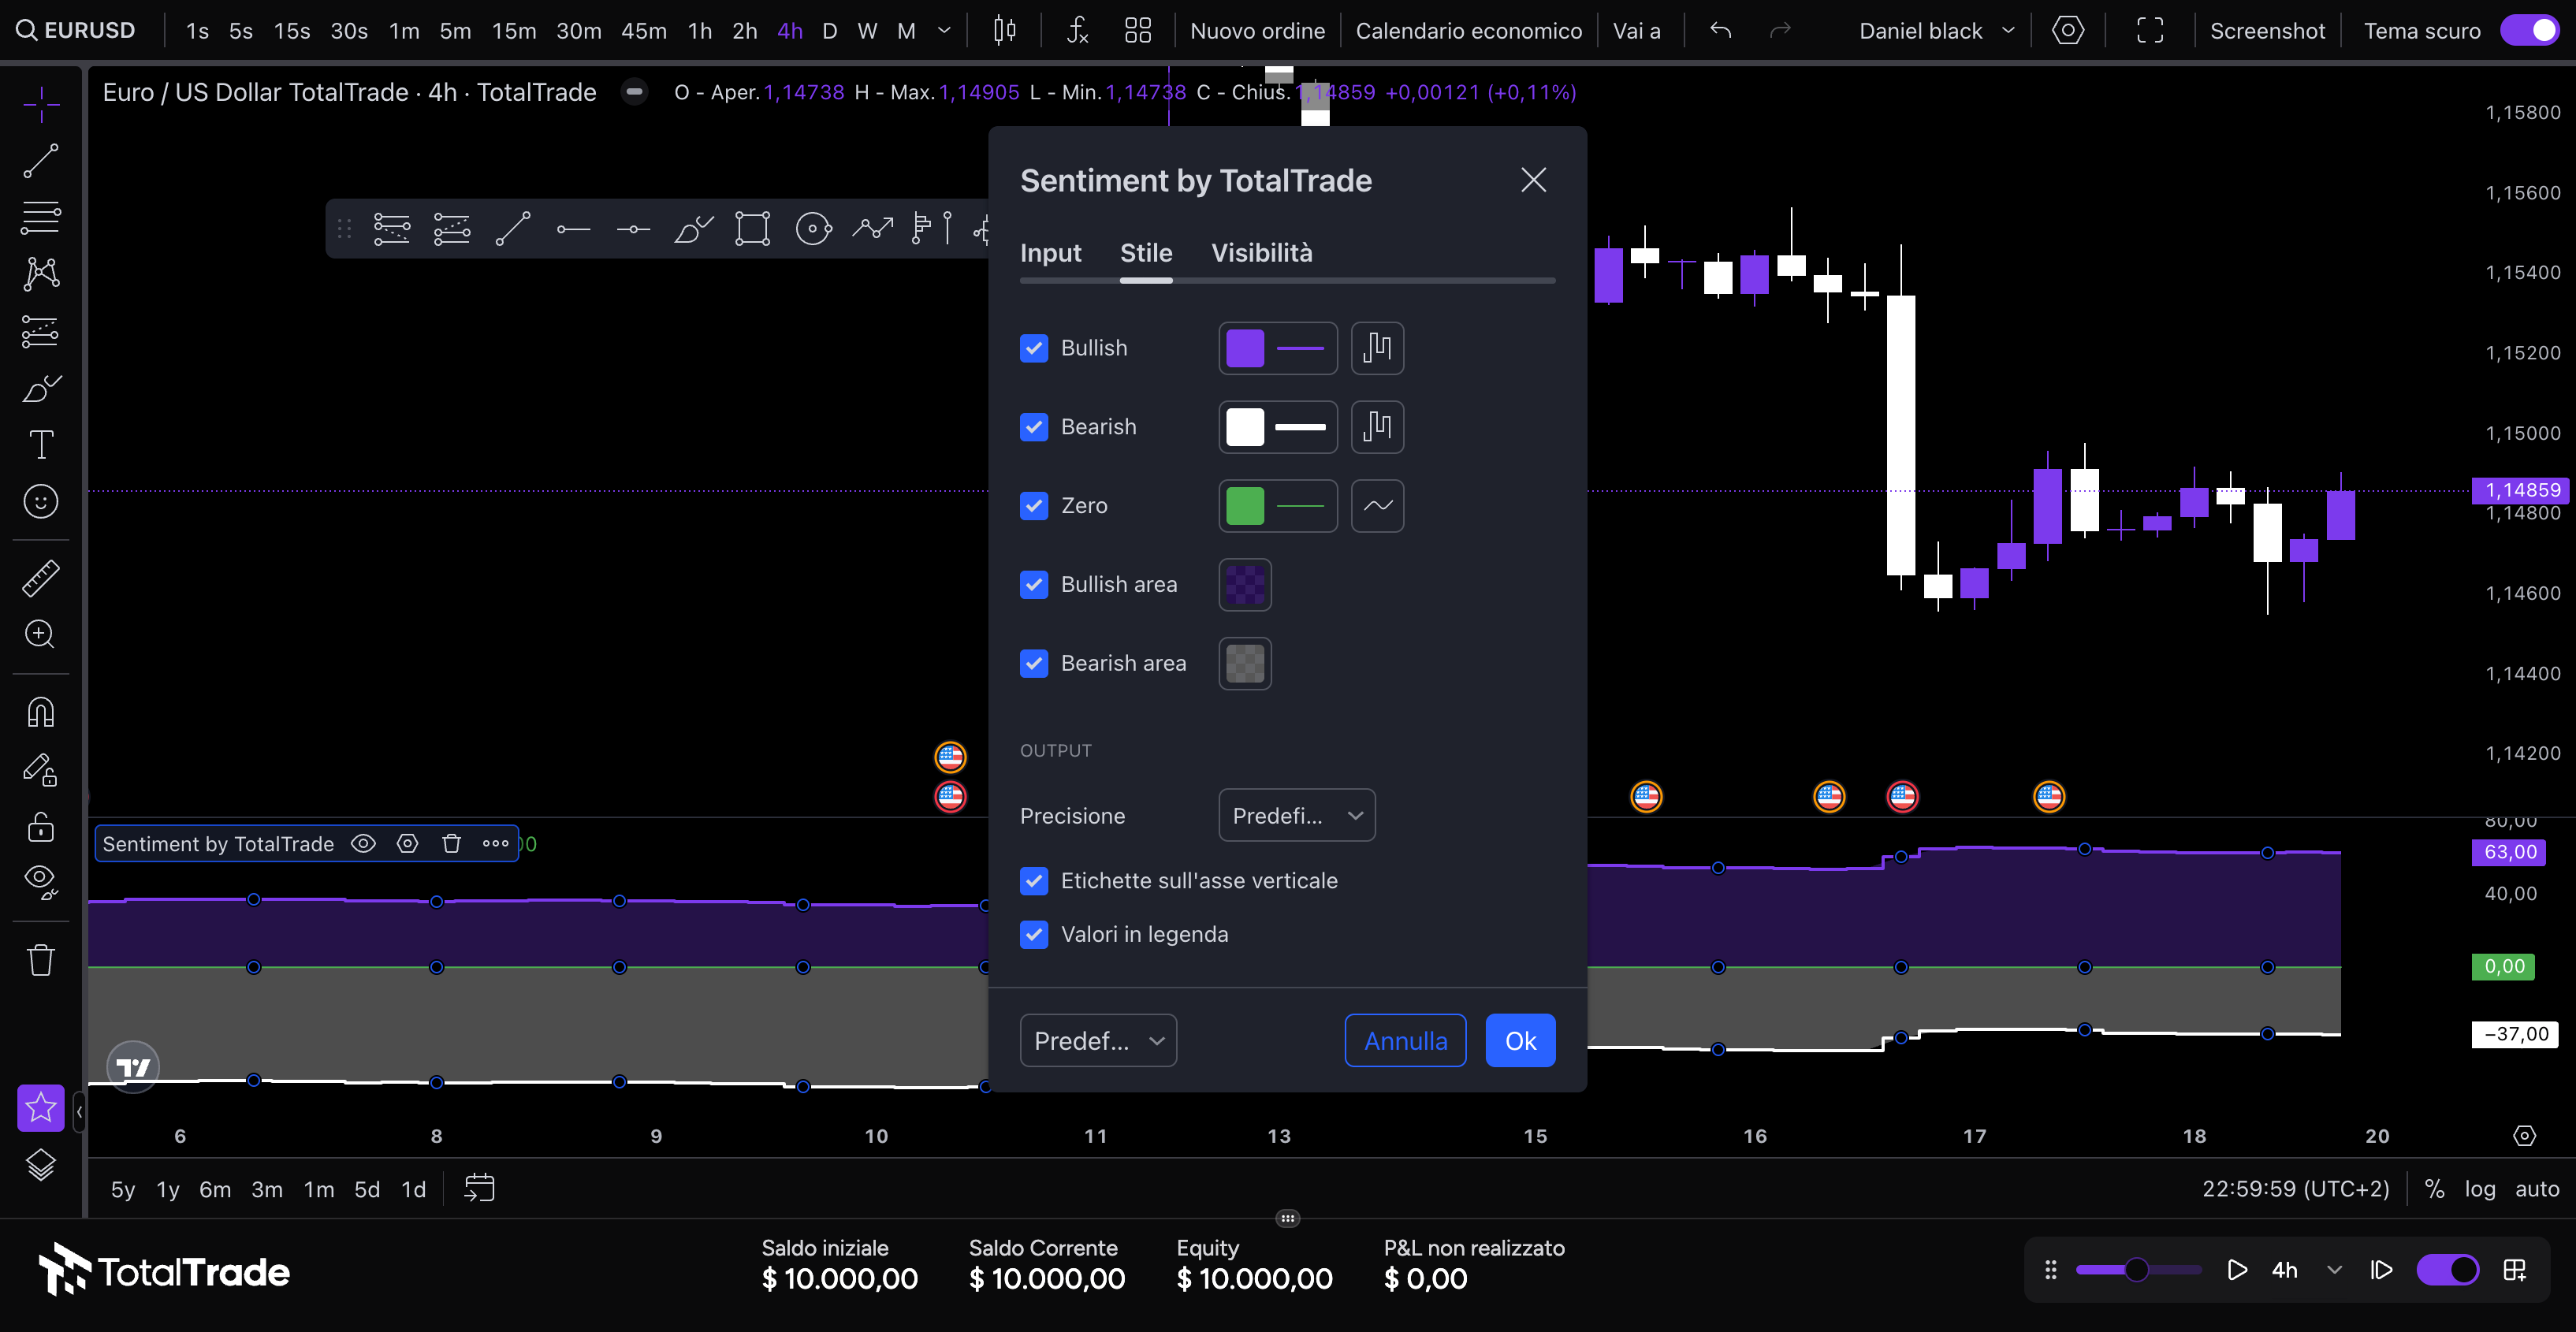2576x1332 pixels.
Task: Switch to the Input tab
Action: (1050, 253)
